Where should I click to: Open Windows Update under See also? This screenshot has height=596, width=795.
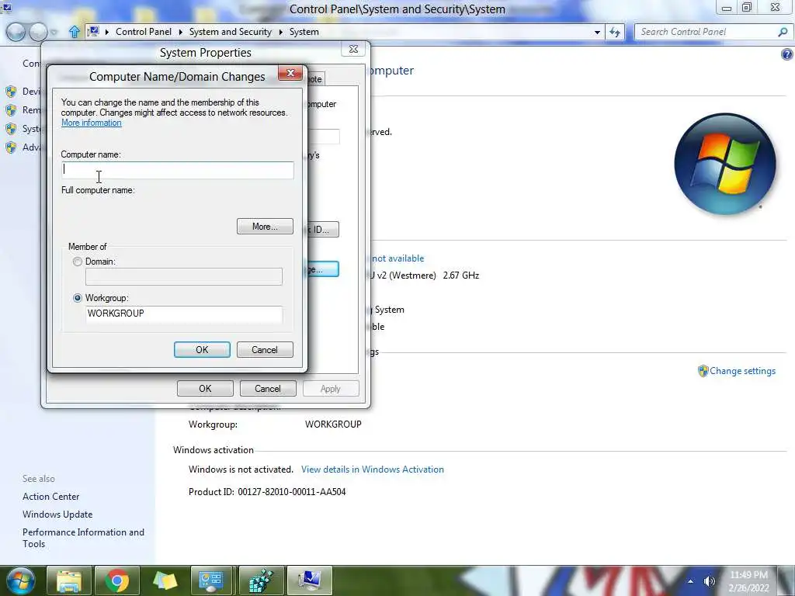point(57,515)
